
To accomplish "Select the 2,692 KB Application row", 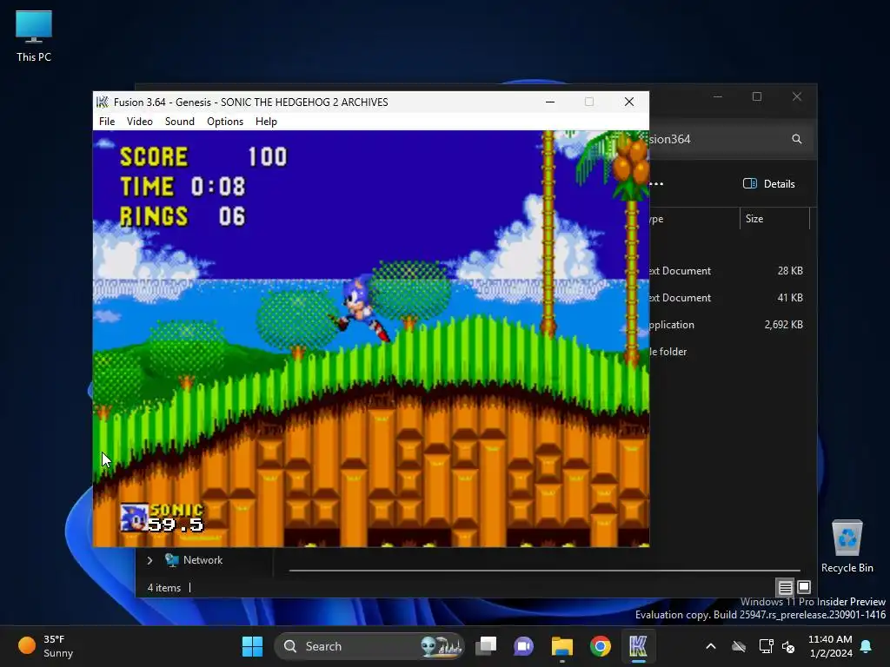I will 729,325.
